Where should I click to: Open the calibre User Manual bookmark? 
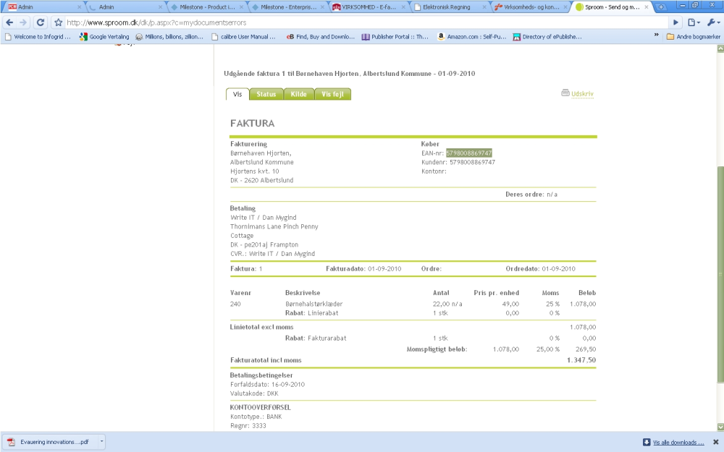(x=243, y=36)
